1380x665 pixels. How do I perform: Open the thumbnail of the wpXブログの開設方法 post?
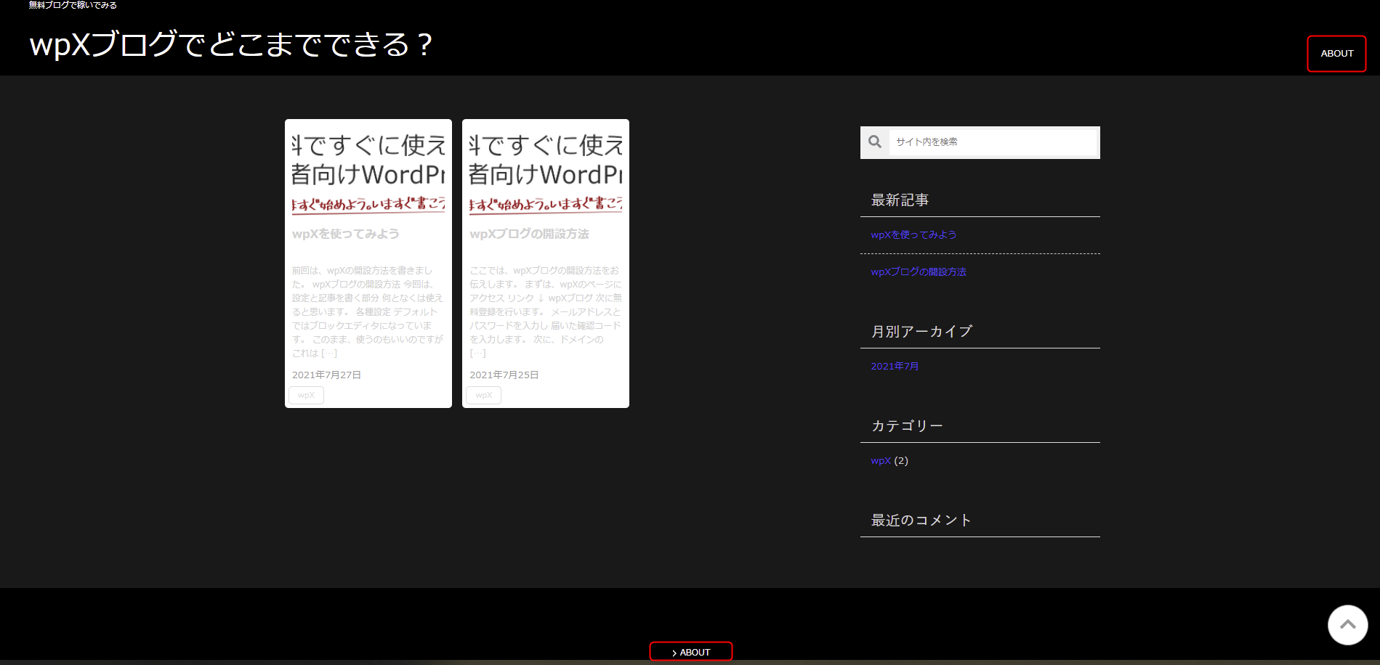[546, 171]
